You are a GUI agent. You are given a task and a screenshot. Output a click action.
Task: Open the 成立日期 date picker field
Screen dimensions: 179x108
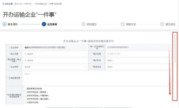pyautogui.click(x=55, y=54)
